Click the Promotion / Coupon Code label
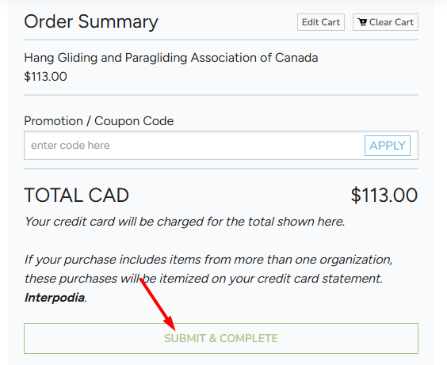 pos(98,121)
